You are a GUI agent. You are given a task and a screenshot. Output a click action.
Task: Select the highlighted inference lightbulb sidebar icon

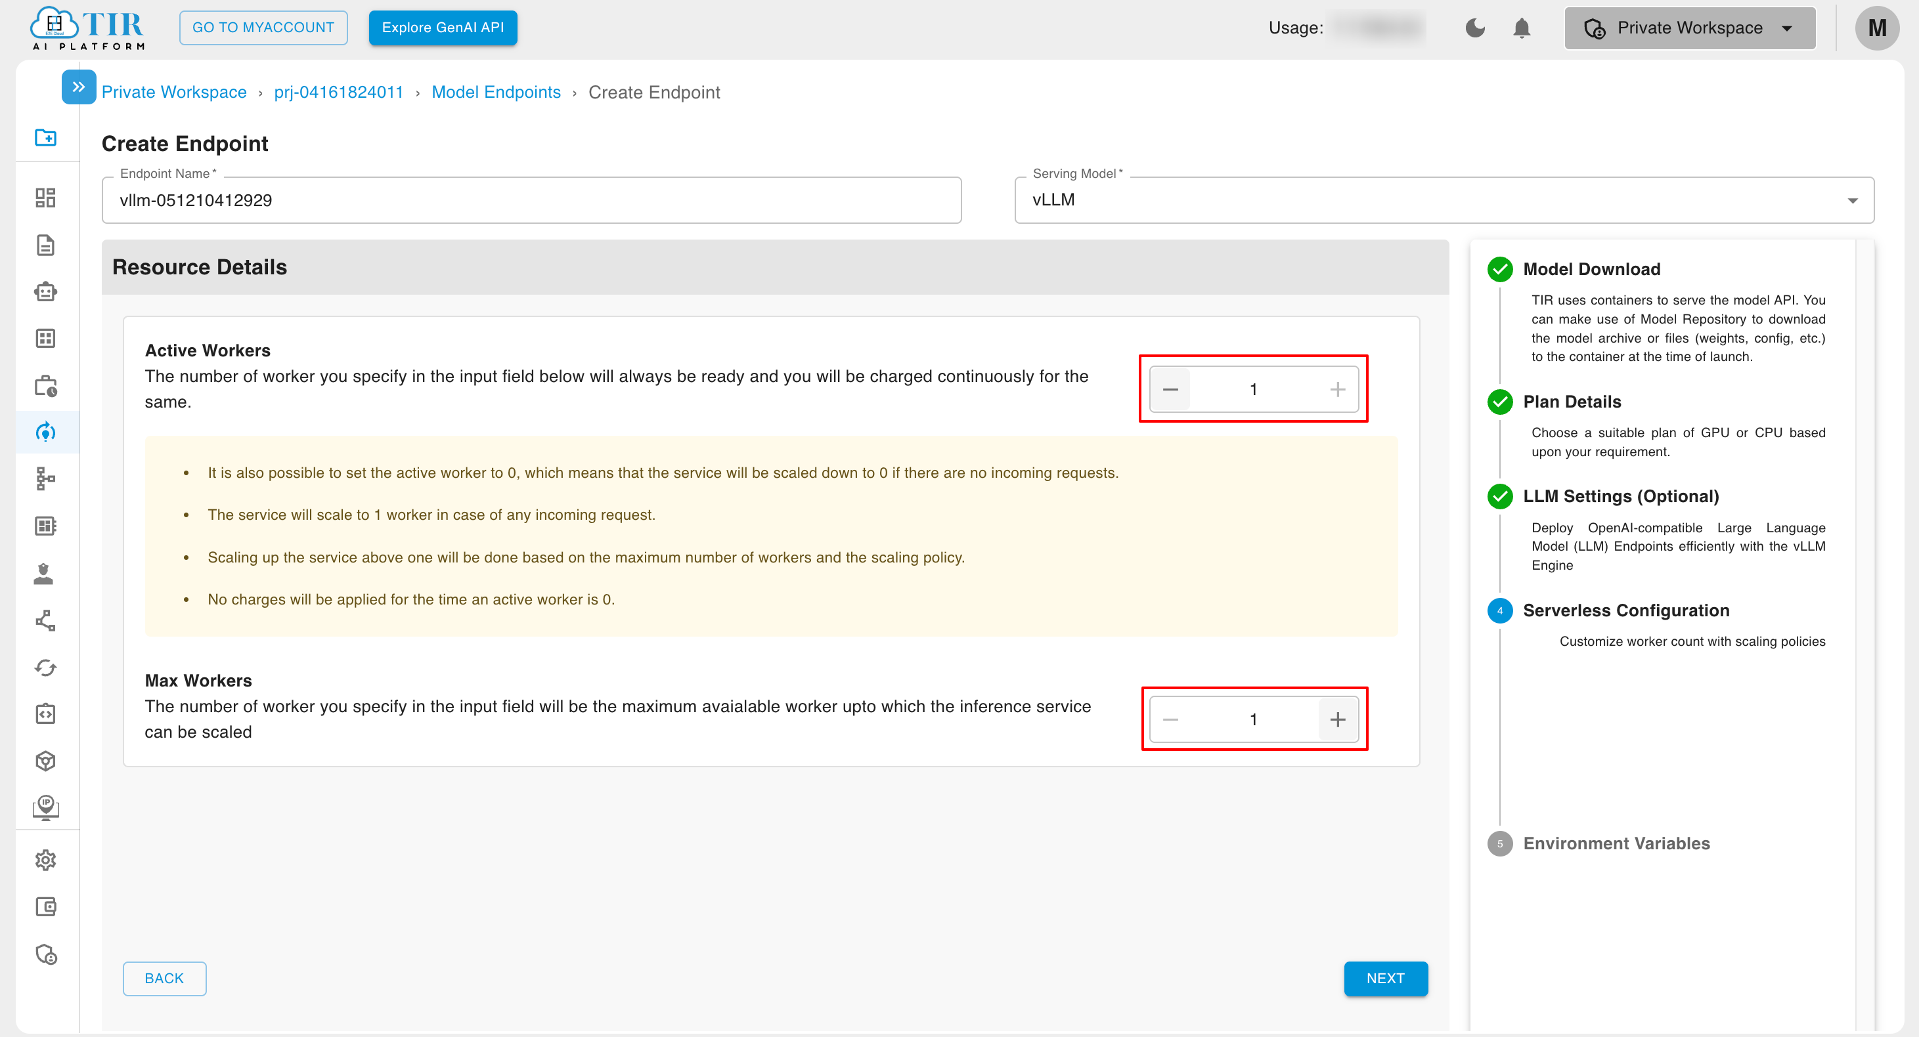pyautogui.click(x=45, y=432)
